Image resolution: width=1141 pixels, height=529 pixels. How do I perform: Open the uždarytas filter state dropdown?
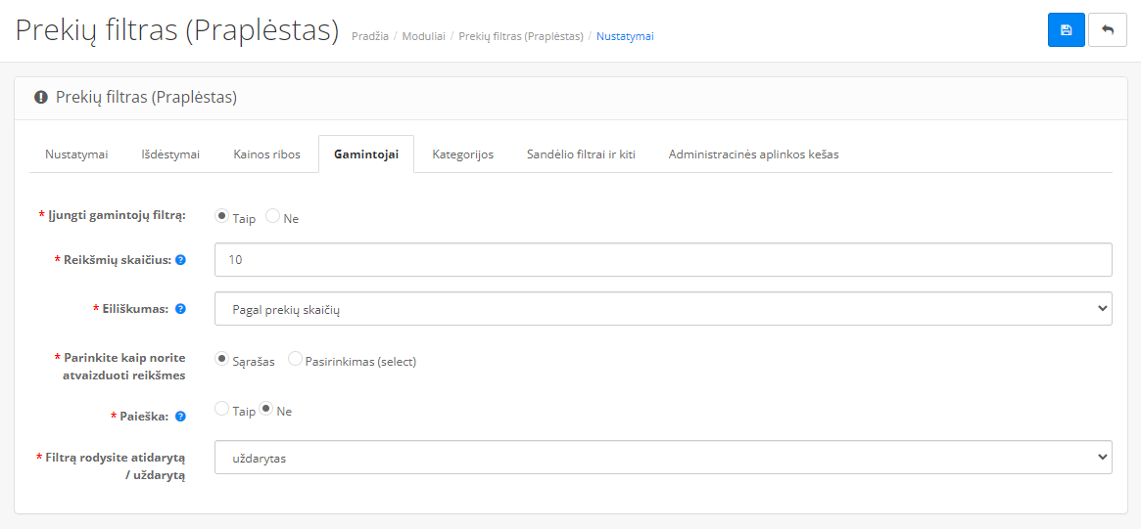(x=663, y=457)
